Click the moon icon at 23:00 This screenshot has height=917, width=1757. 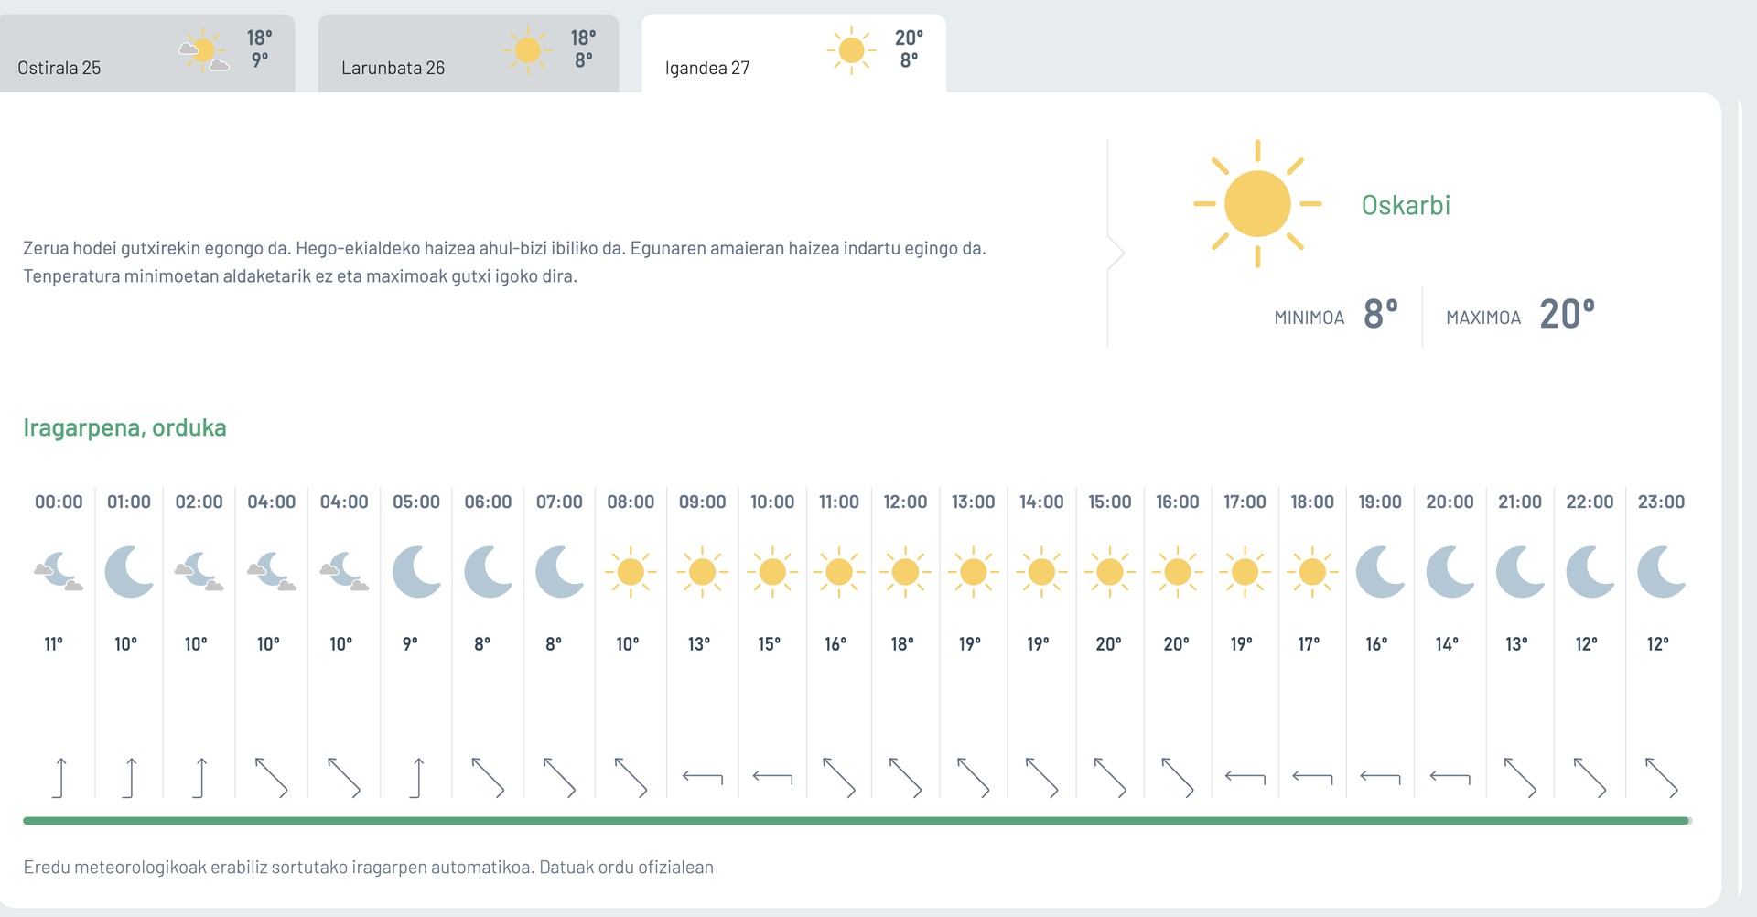pos(1661,572)
